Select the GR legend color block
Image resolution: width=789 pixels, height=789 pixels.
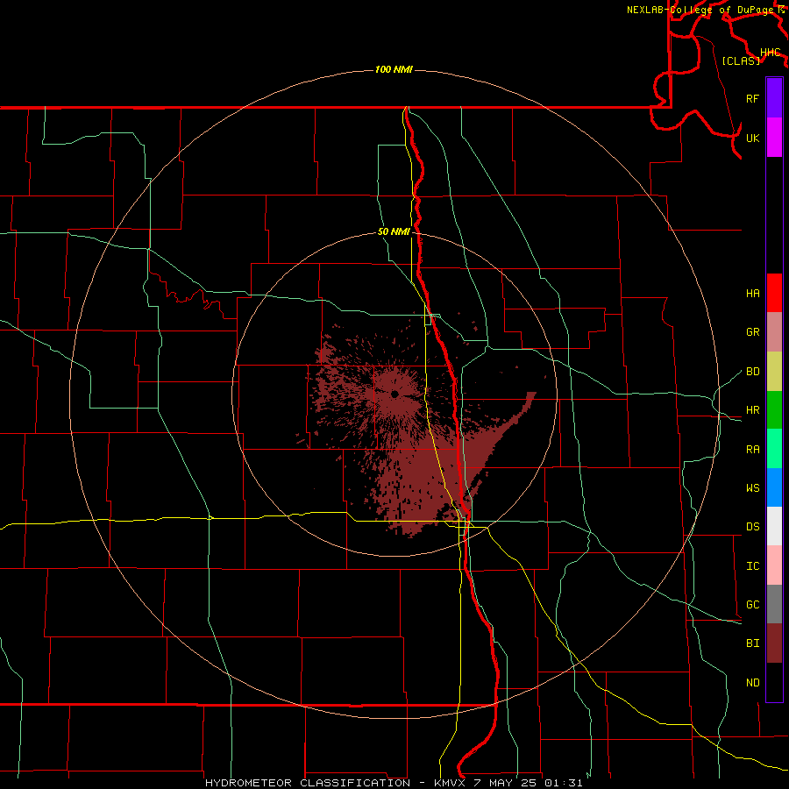tap(774, 332)
